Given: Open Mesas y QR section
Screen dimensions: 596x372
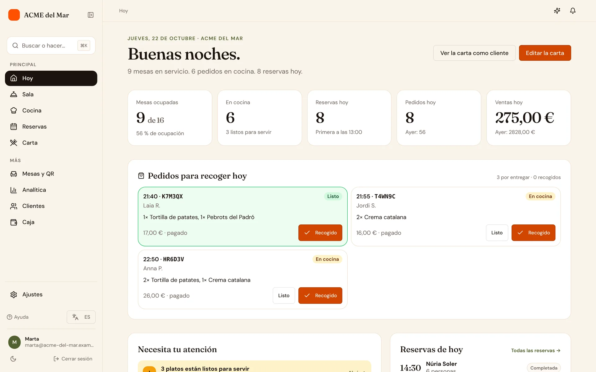Looking at the screenshot, I should click(x=51, y=174).
